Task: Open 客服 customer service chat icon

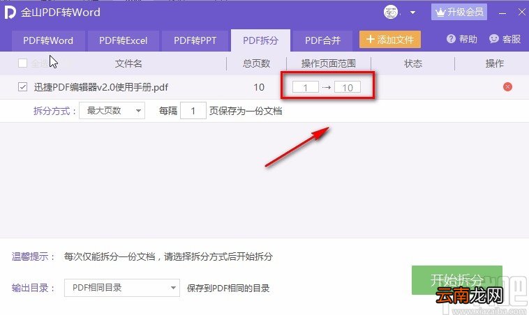Action: (x=505, y=40)
